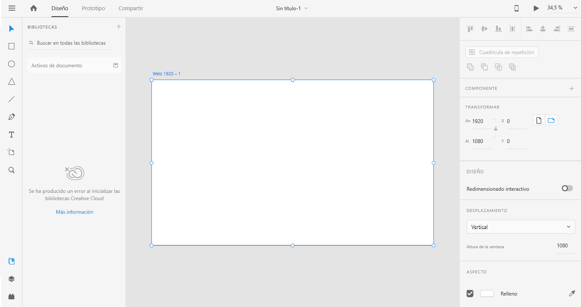Uncheck the Relleno checkbox
Screen dimensions: 581x307
470,293
